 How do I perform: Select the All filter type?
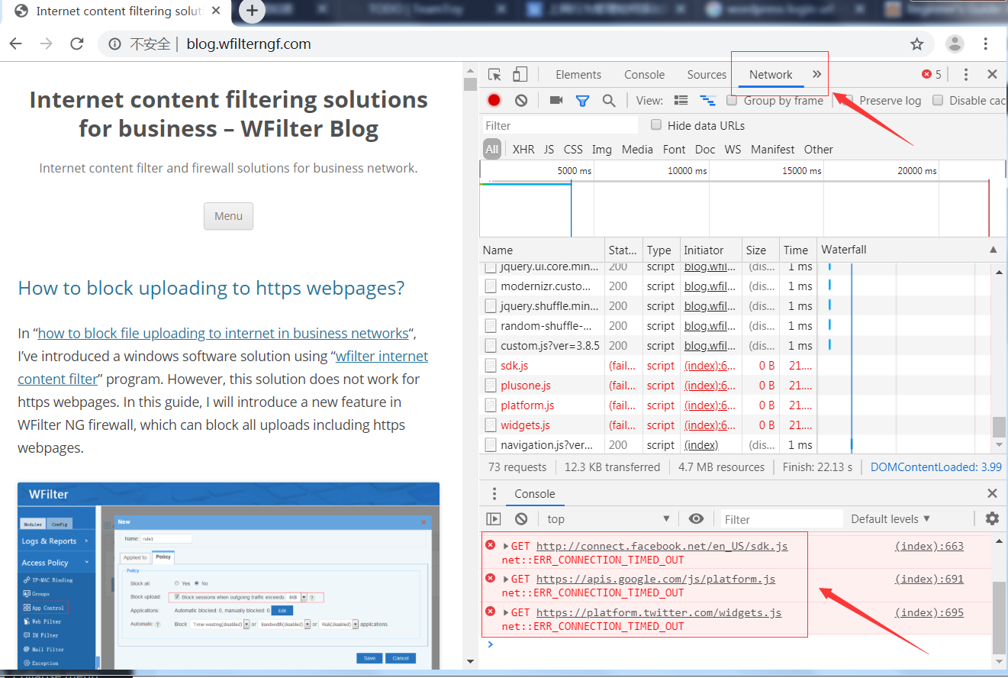(x=492, y=149)
